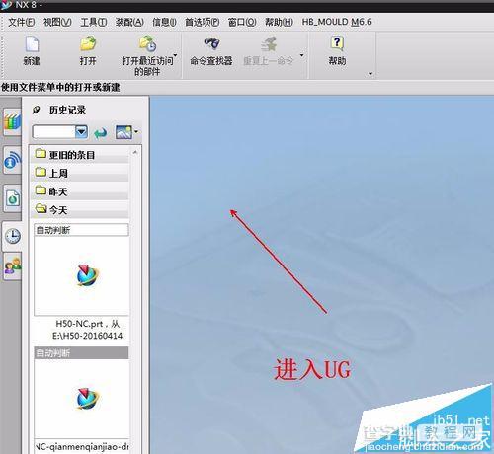The height and width of the screenshot is (454, 494).
Task: Select the H50-NC.prt part thumbnail
Action: pyautogui.click(x=81, y=275)
